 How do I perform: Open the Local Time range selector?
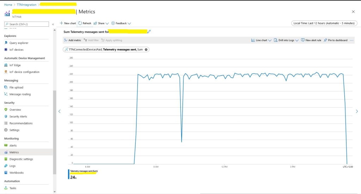324,23
